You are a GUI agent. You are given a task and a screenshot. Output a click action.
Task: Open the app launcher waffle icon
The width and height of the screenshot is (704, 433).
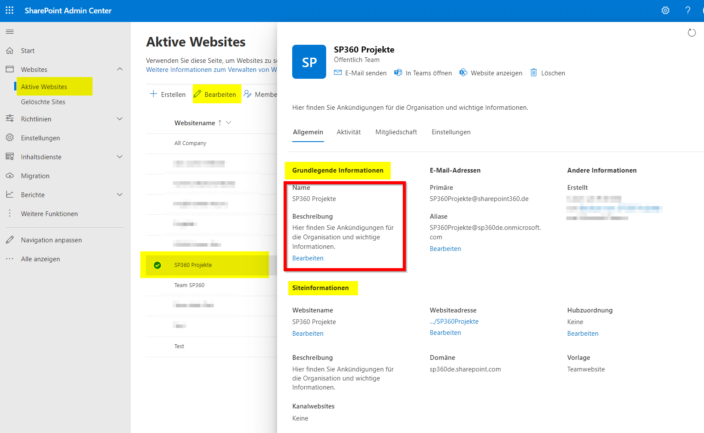tap(9, 10)
